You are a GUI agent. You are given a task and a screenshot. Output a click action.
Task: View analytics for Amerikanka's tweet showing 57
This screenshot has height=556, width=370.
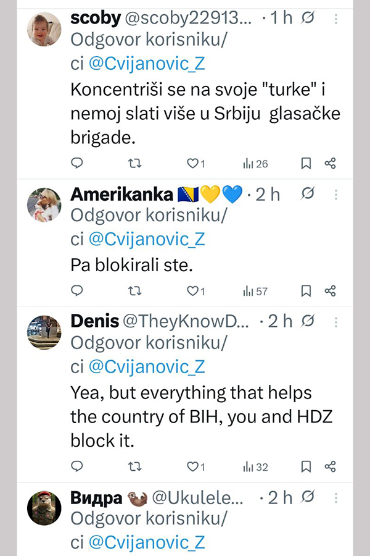(255, 290)
